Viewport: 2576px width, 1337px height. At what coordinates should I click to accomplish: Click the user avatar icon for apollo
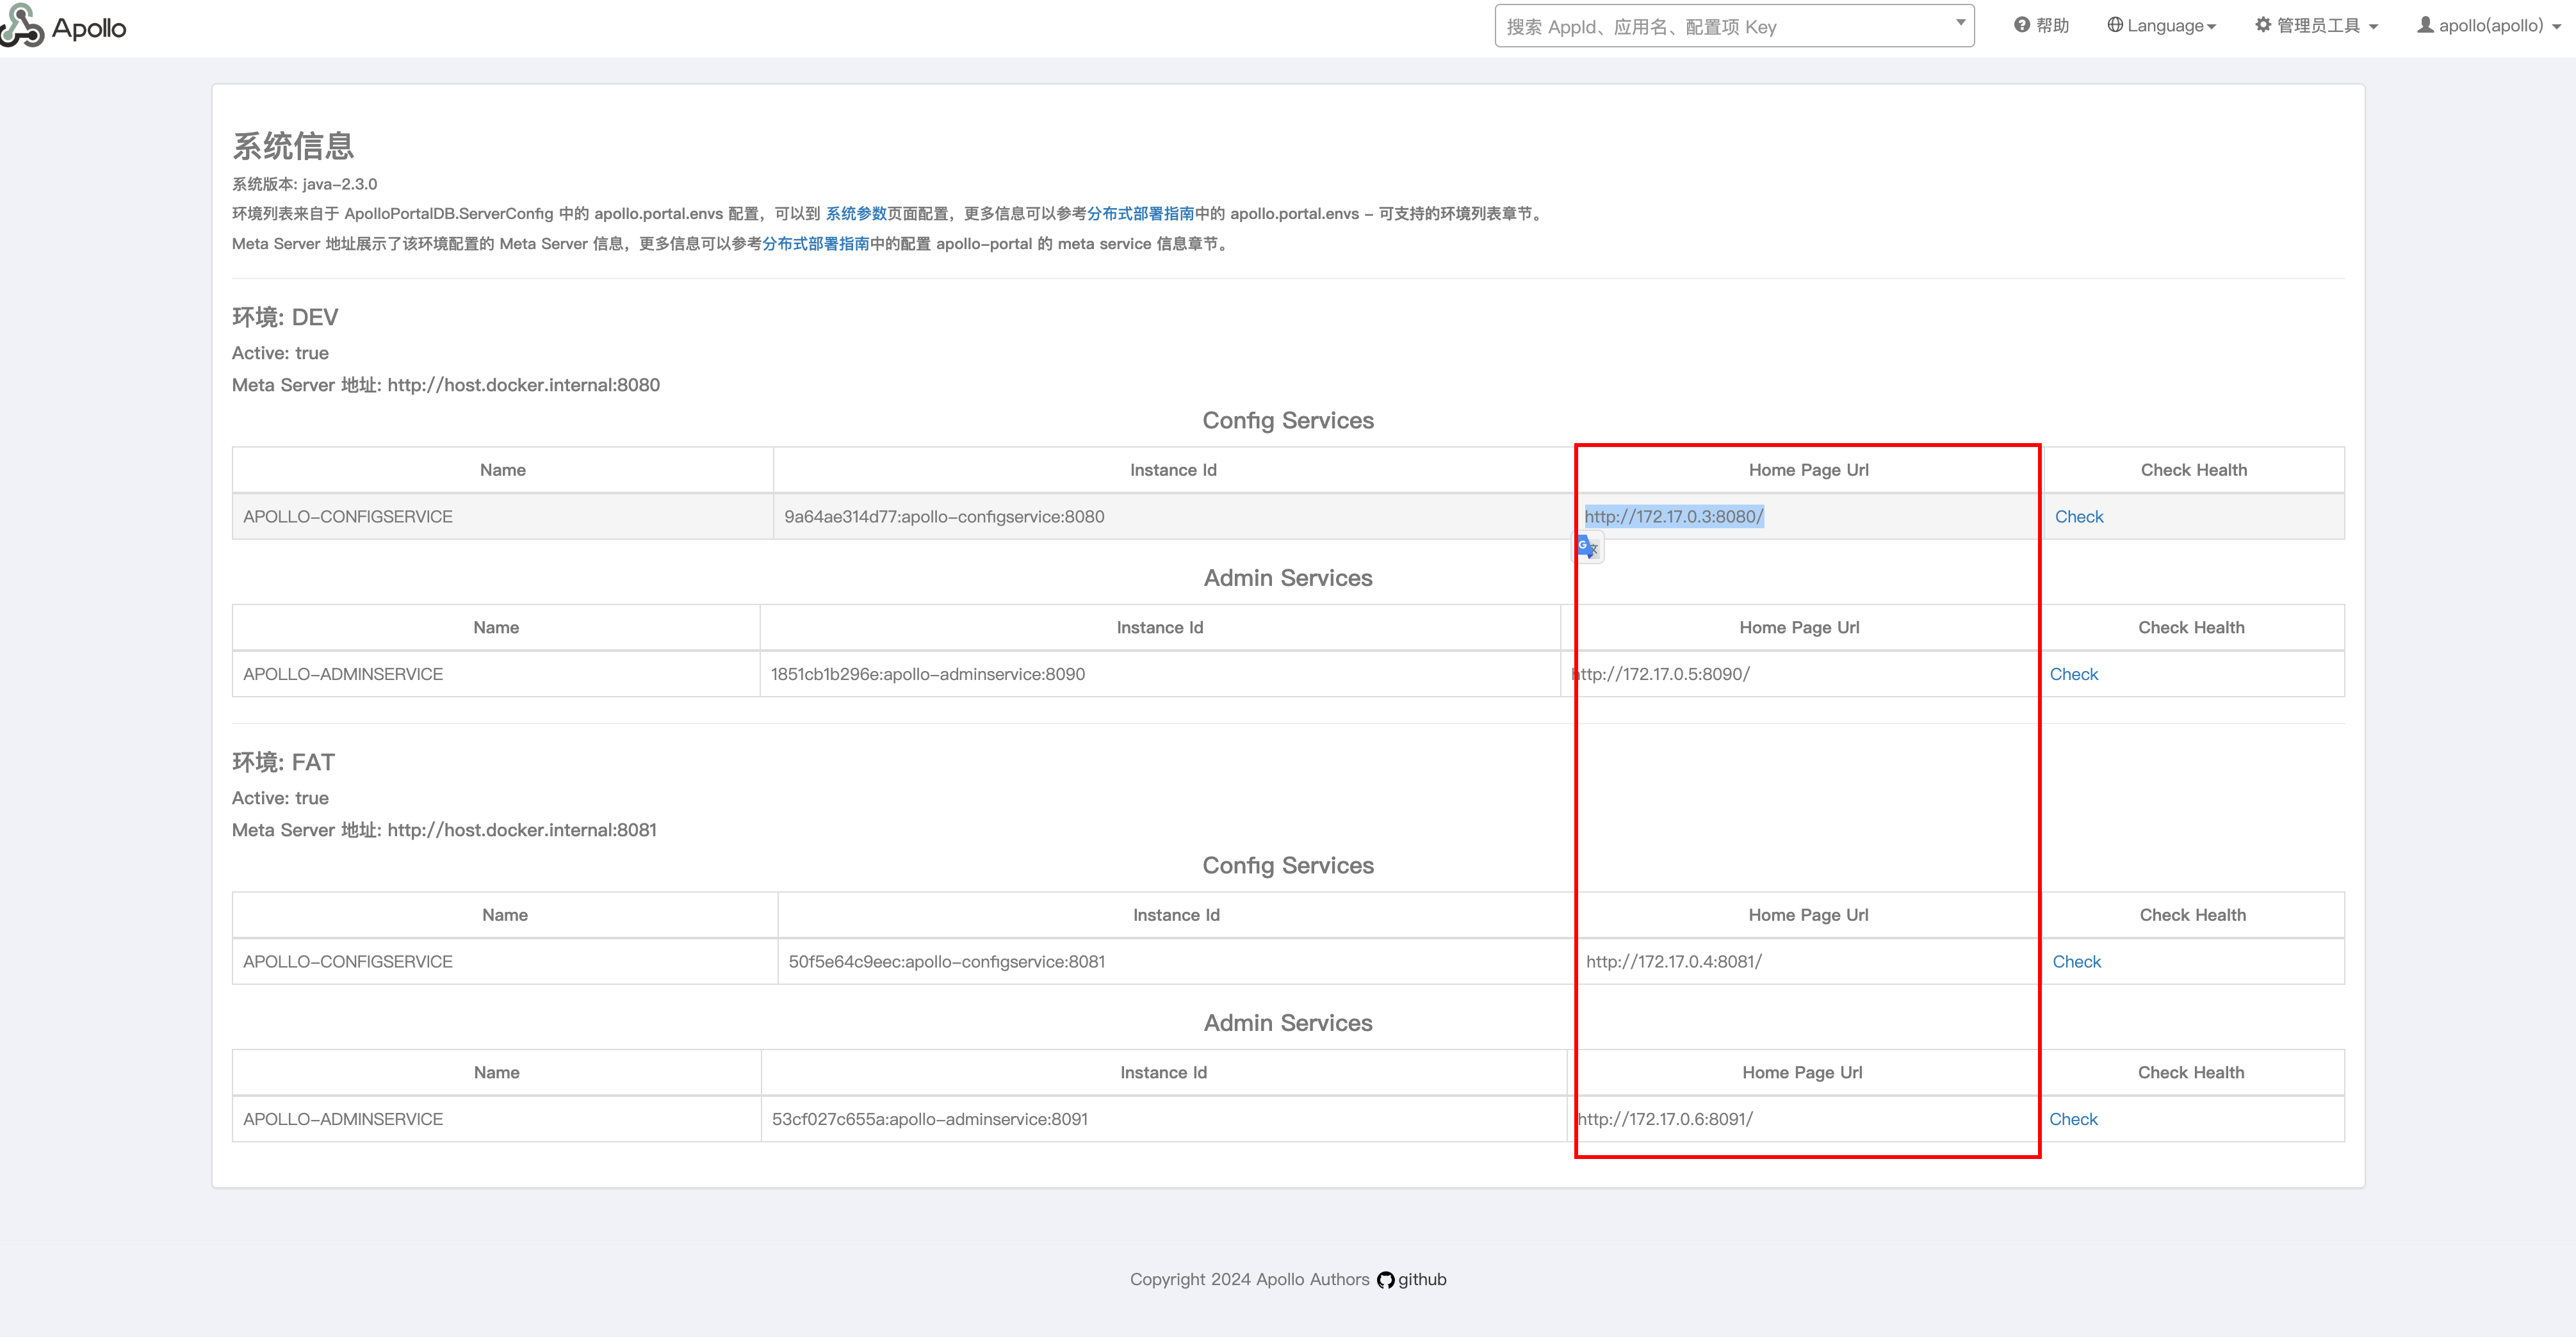click(2426, 25)
